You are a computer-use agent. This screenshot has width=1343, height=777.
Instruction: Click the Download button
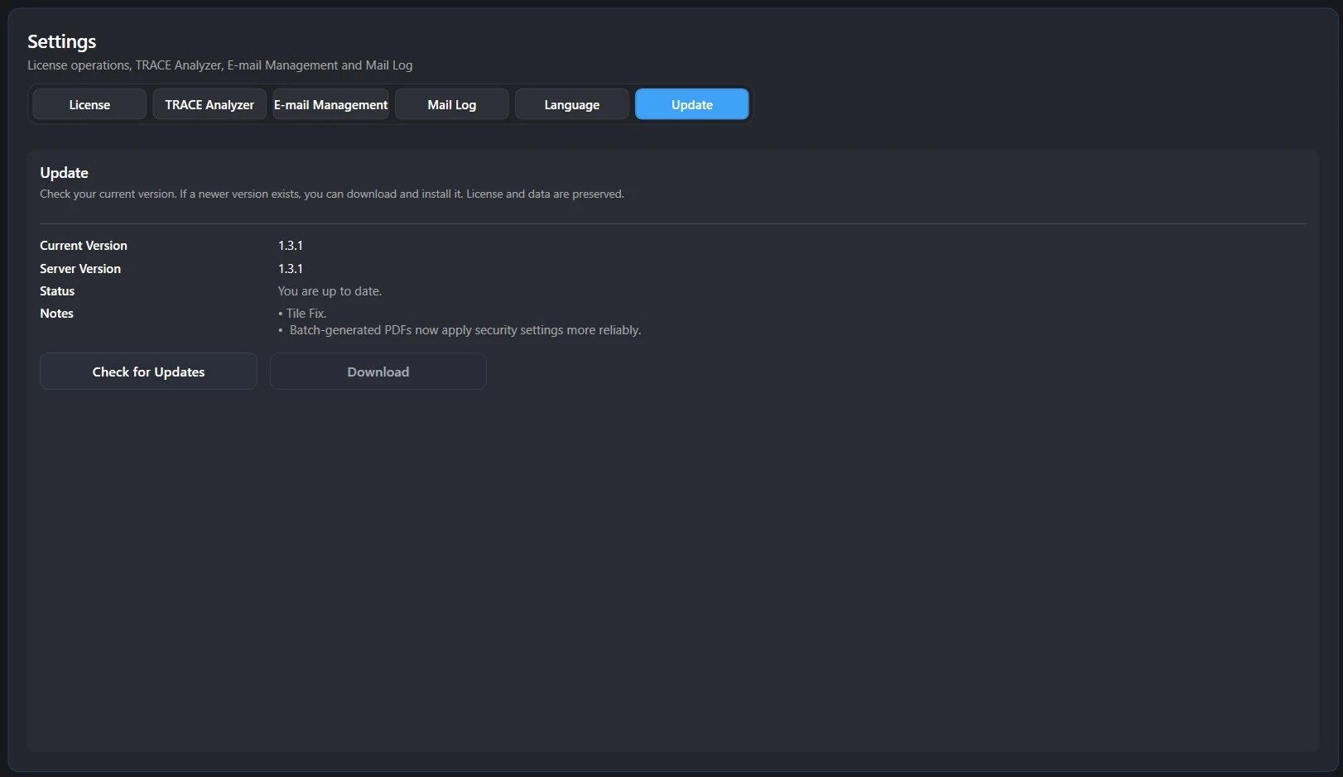click(x=378, y=372)
